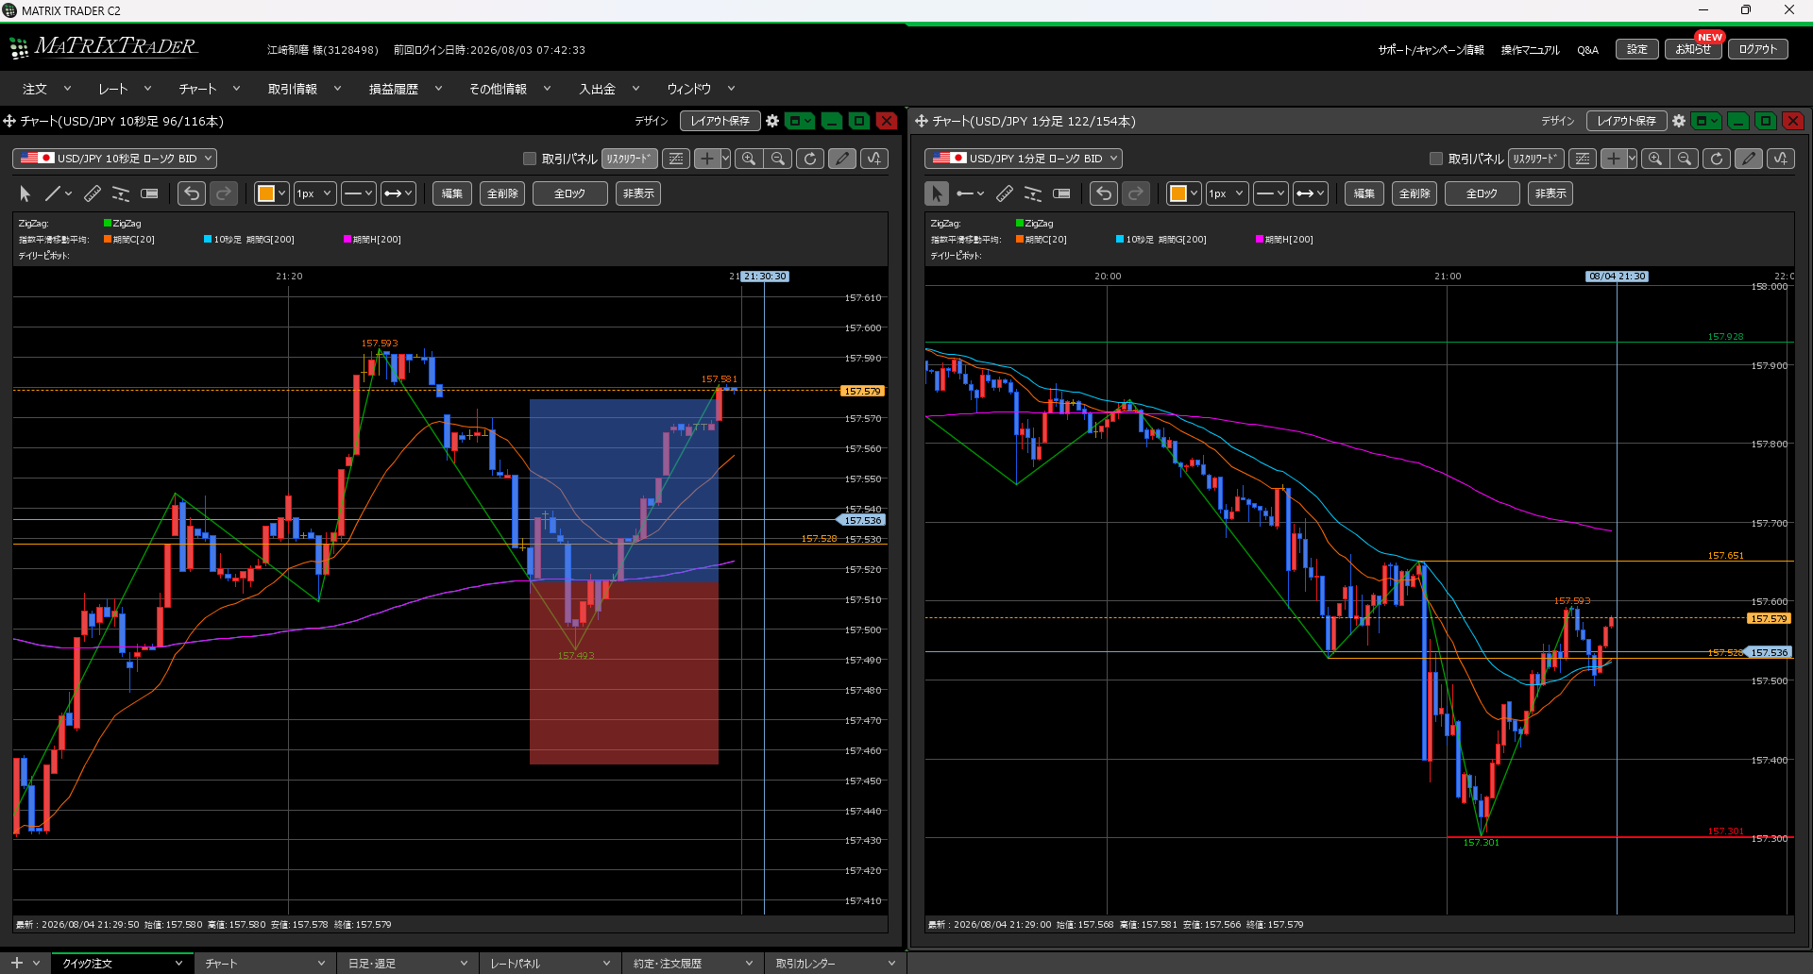Enable 取引パネル checkbox in 10秒足 chart

(x=530, y=159)
